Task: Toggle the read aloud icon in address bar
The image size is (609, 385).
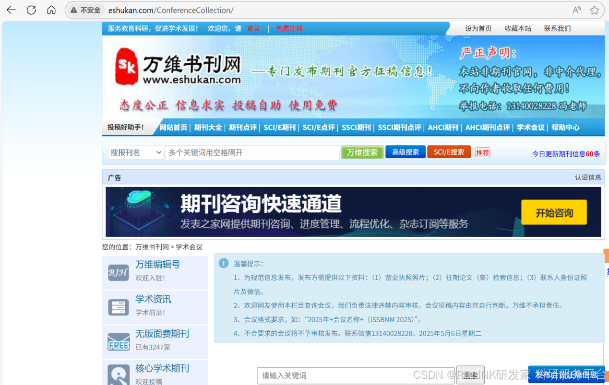Action: (x=576, y=10)
